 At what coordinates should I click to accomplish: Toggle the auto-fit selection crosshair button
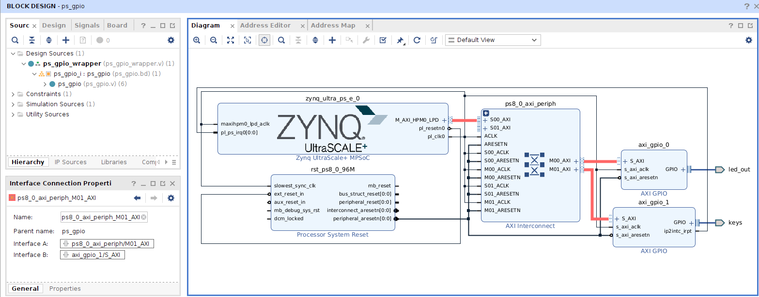[264, 40]
